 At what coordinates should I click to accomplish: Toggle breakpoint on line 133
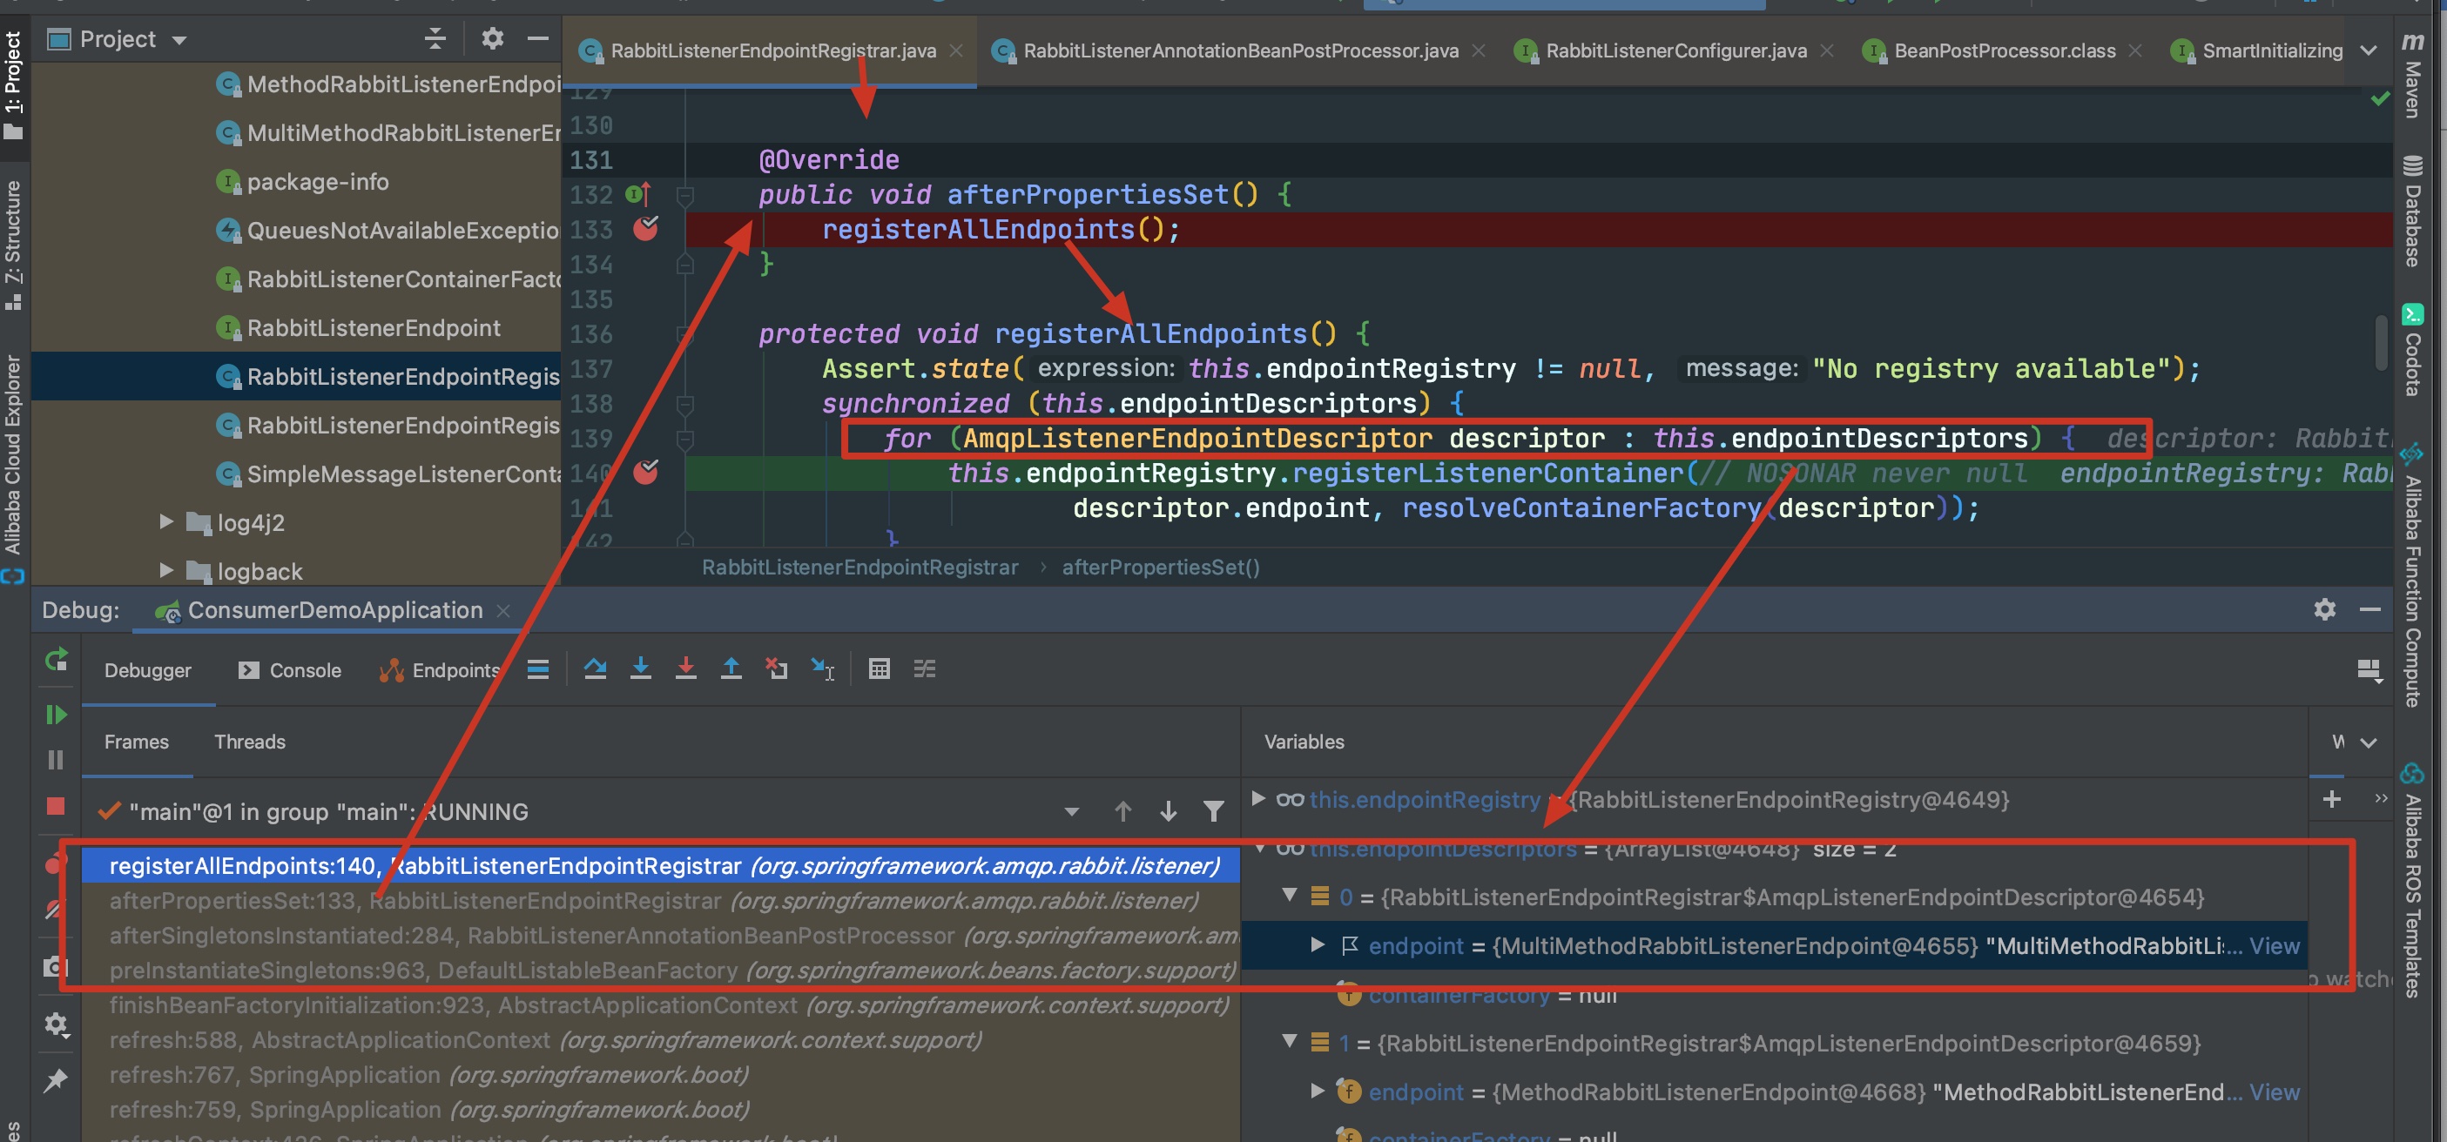pyautogui.click(x=646, y=229)
